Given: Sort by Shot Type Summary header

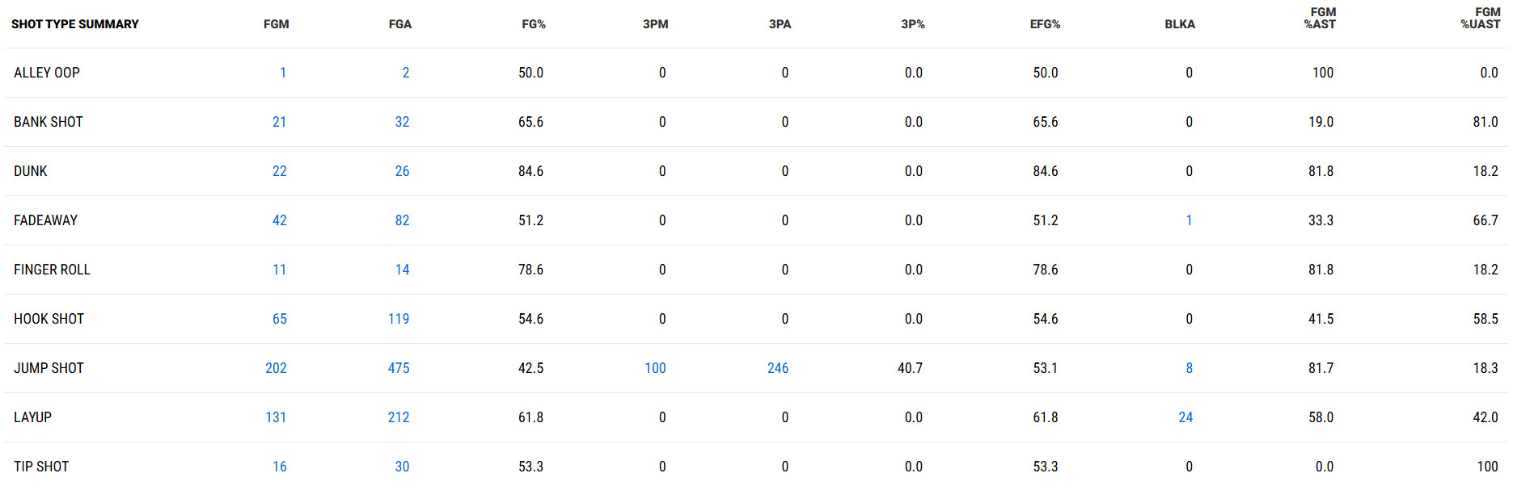Looking at the screenshot, I should click(75, 24).
